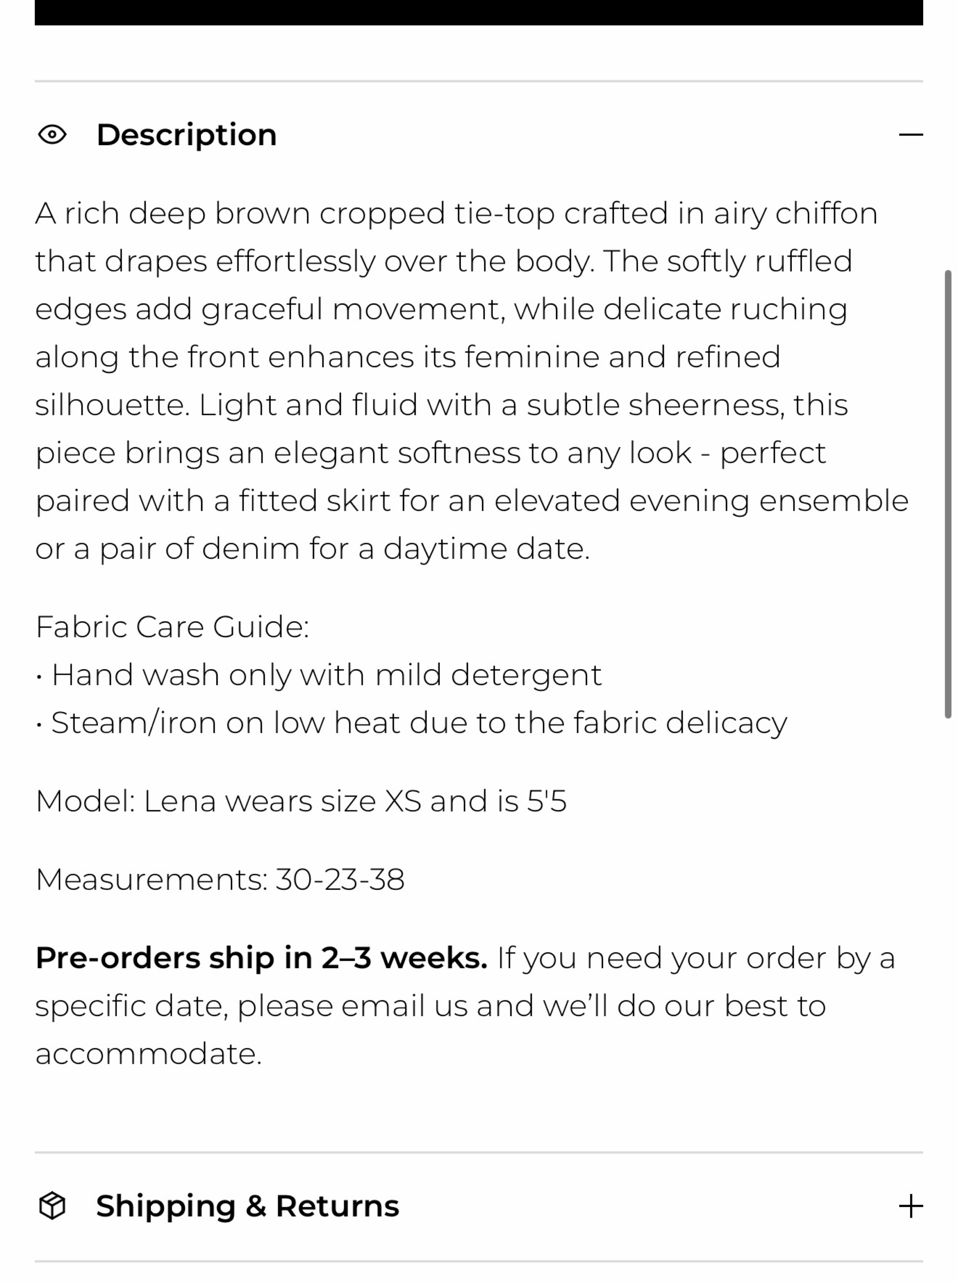Click the 'Steam/iron on low heat' bullet
This screenshot has width=958, height=1282.
[x=411, y=723]
